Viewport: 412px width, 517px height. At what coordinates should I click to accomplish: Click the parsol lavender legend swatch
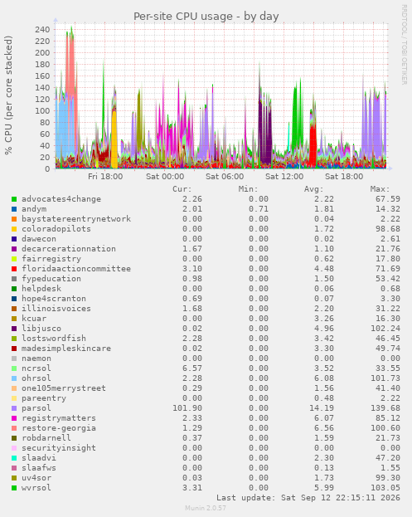pos(14,408)
